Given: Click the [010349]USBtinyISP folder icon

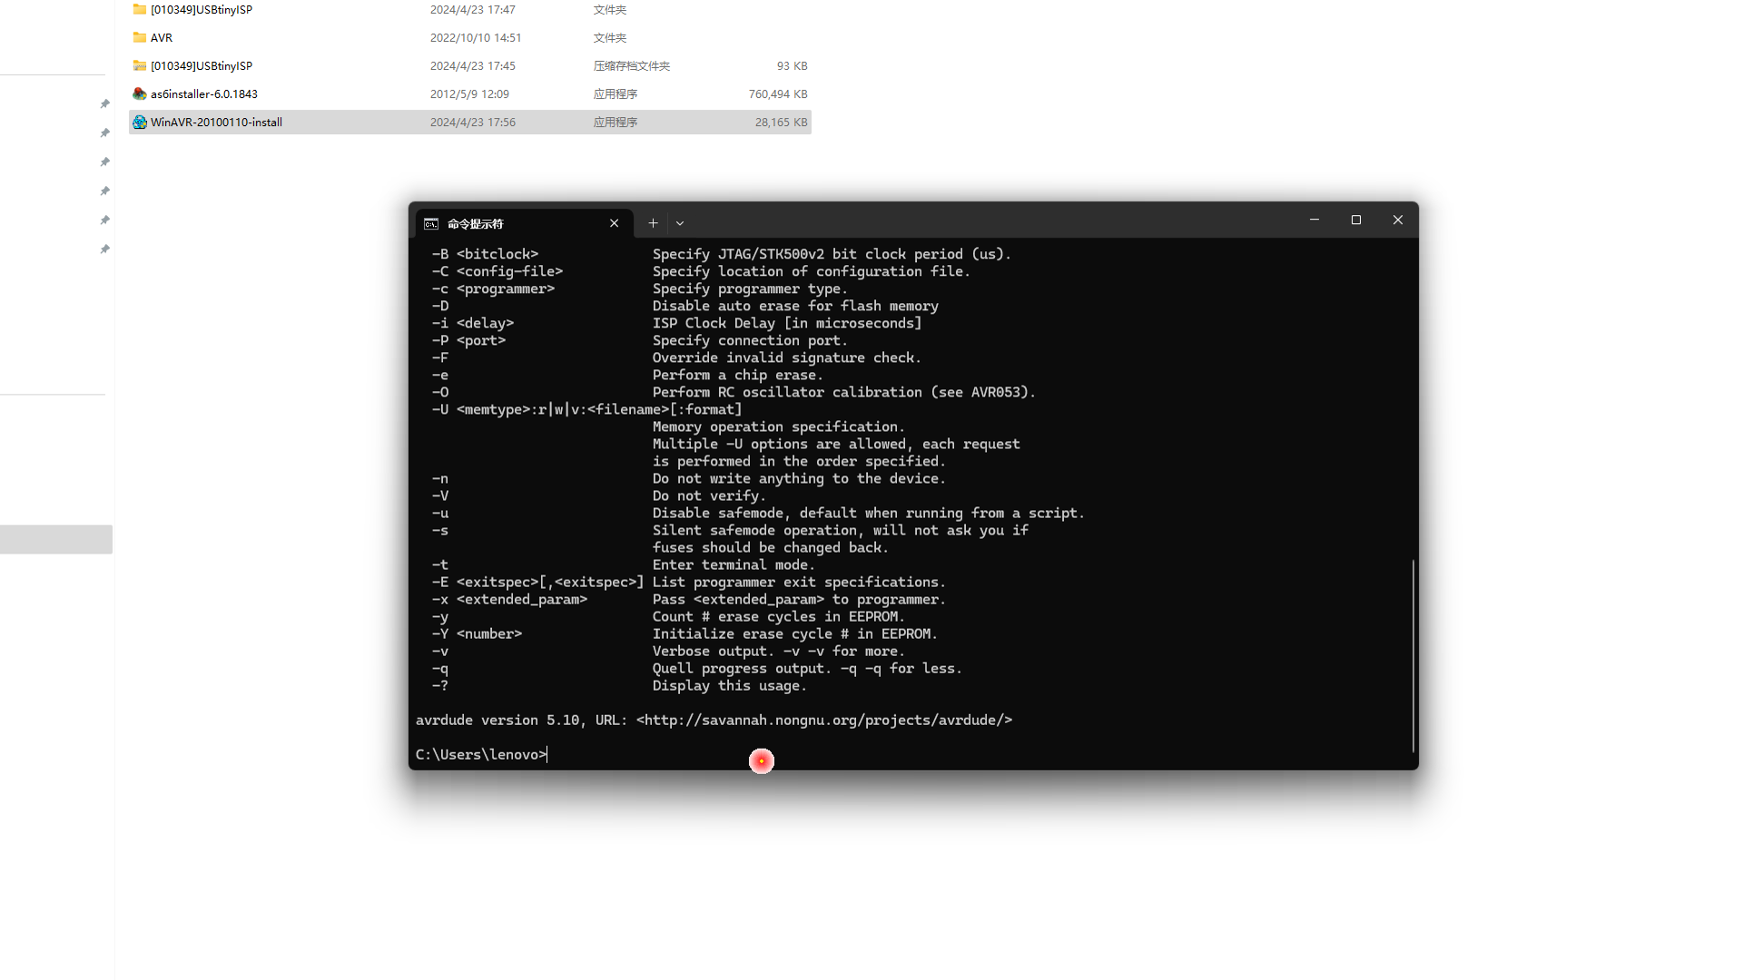Looking at the screenshot, I should pos(139,9).
